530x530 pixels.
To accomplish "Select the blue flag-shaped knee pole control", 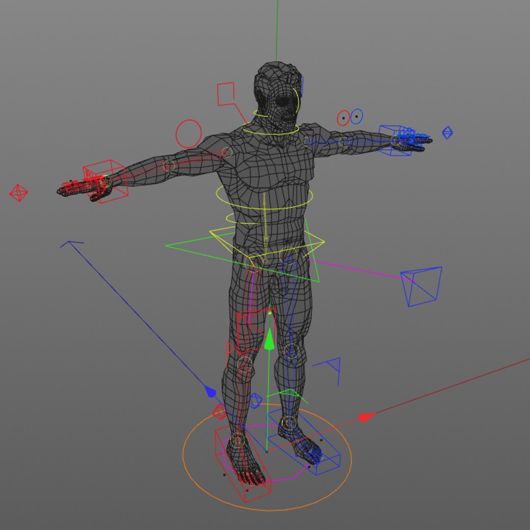I will (x=327, y=371).
